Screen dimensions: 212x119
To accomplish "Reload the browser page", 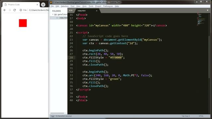I will [15, 10].
